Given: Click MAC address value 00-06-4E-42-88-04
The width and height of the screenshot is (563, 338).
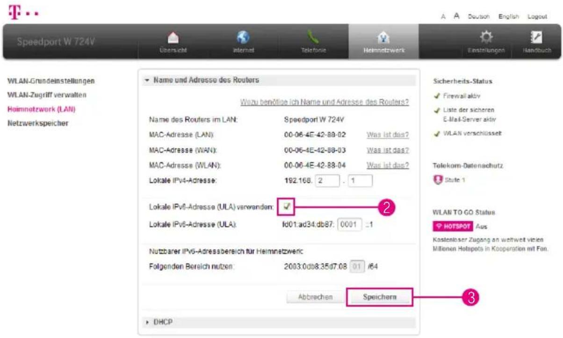Looking at the screenshot, I should point(315,165).
